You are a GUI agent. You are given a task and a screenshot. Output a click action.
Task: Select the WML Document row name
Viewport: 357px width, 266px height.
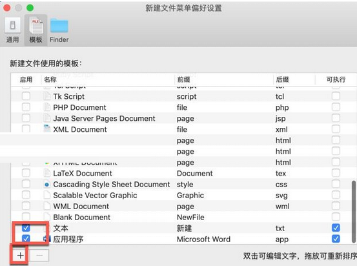point(81,206)
